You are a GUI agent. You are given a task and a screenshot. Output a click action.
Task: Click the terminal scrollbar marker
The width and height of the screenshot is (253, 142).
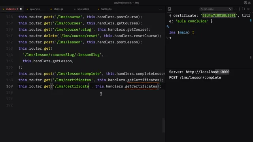tap(251, 20)
